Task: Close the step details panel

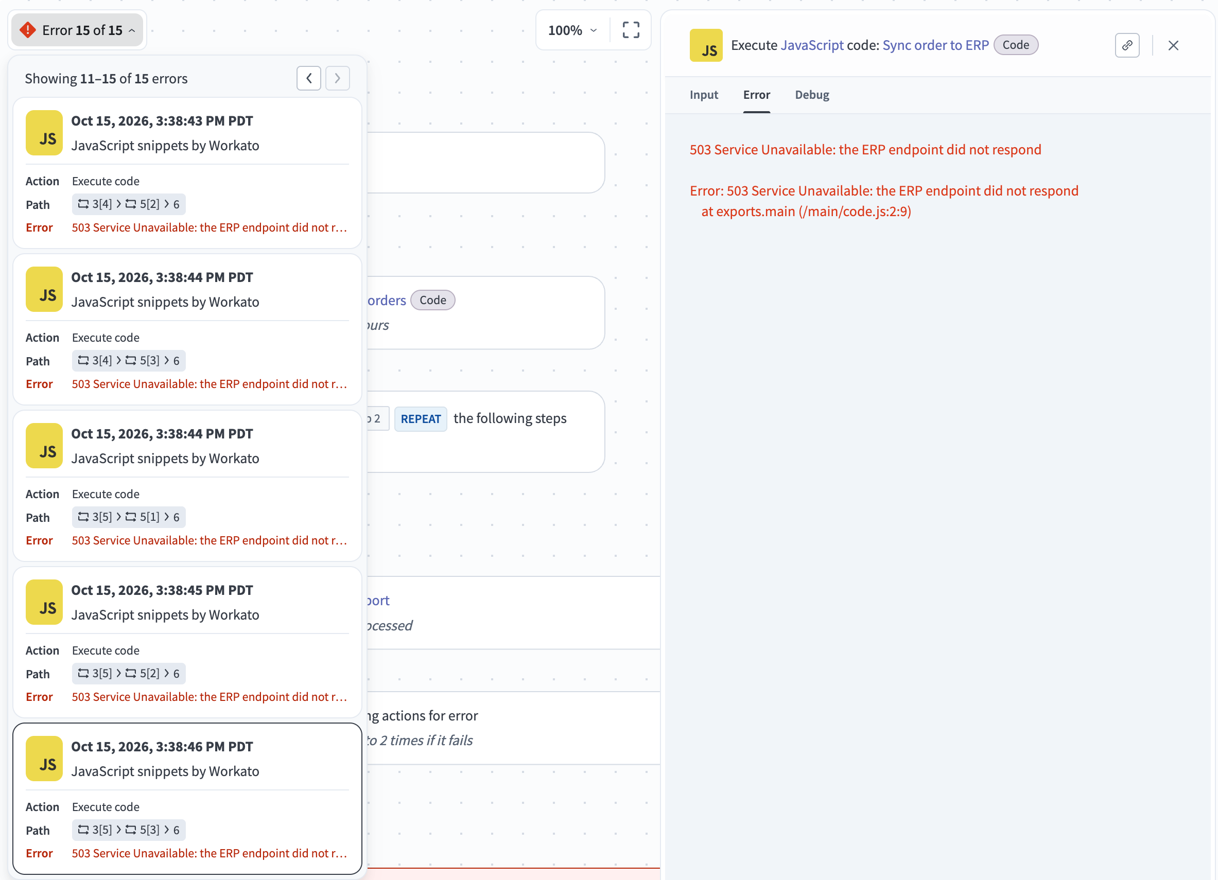Action: pyautogui.click(x=1173, y=45)
